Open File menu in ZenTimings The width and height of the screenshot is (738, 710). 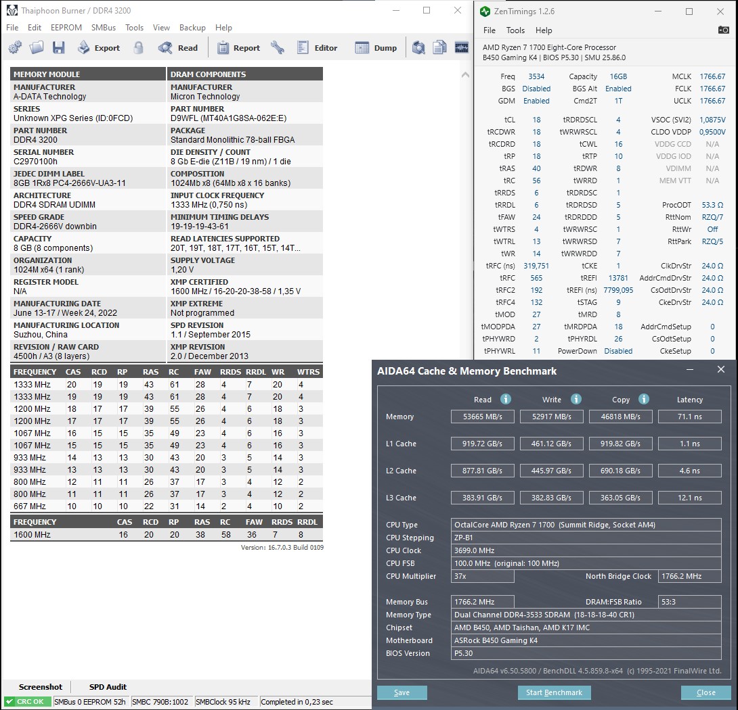tap(490, 30)
